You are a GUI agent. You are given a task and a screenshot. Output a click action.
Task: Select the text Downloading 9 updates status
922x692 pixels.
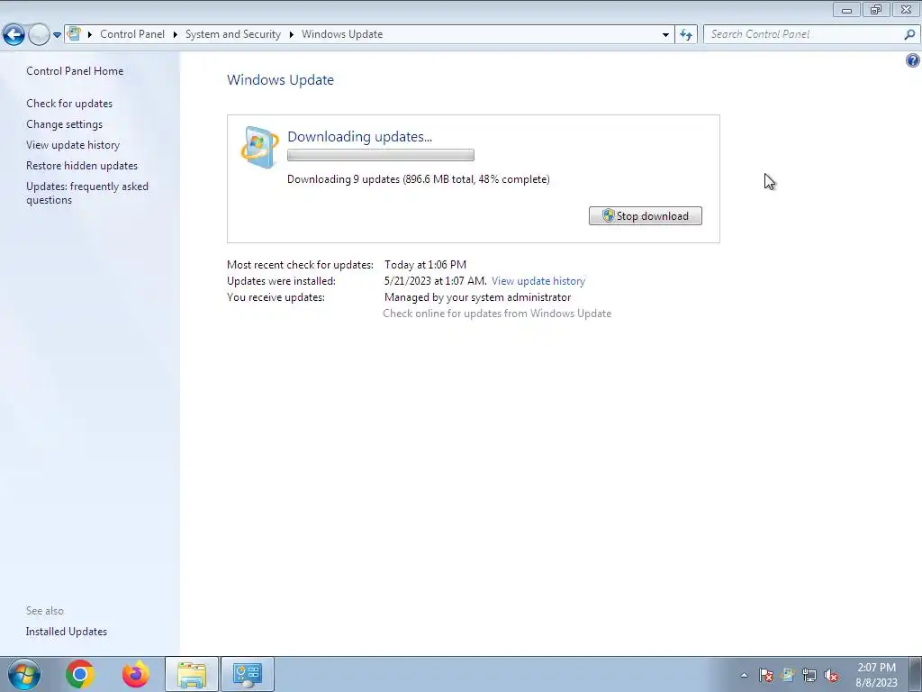(x=418, y=179)
